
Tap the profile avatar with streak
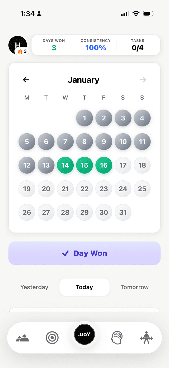18,46
